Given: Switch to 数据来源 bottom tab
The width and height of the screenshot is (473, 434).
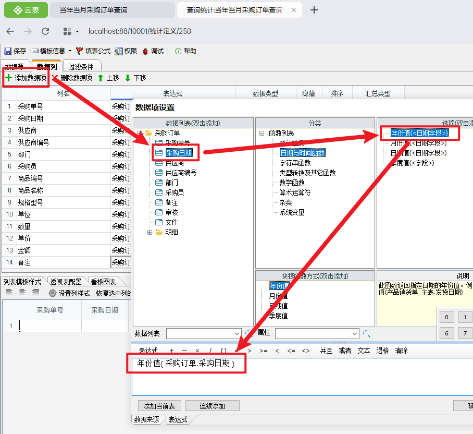Looking at the screenshot, I should 147,419.
